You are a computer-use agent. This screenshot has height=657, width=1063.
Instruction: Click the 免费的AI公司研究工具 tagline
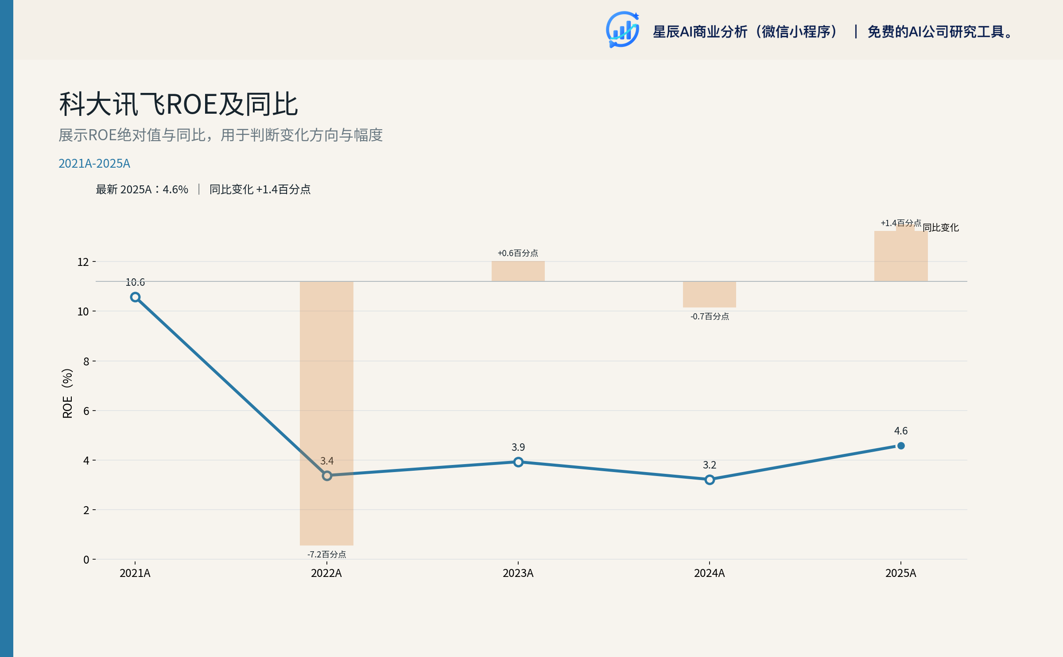pos(940,32)
